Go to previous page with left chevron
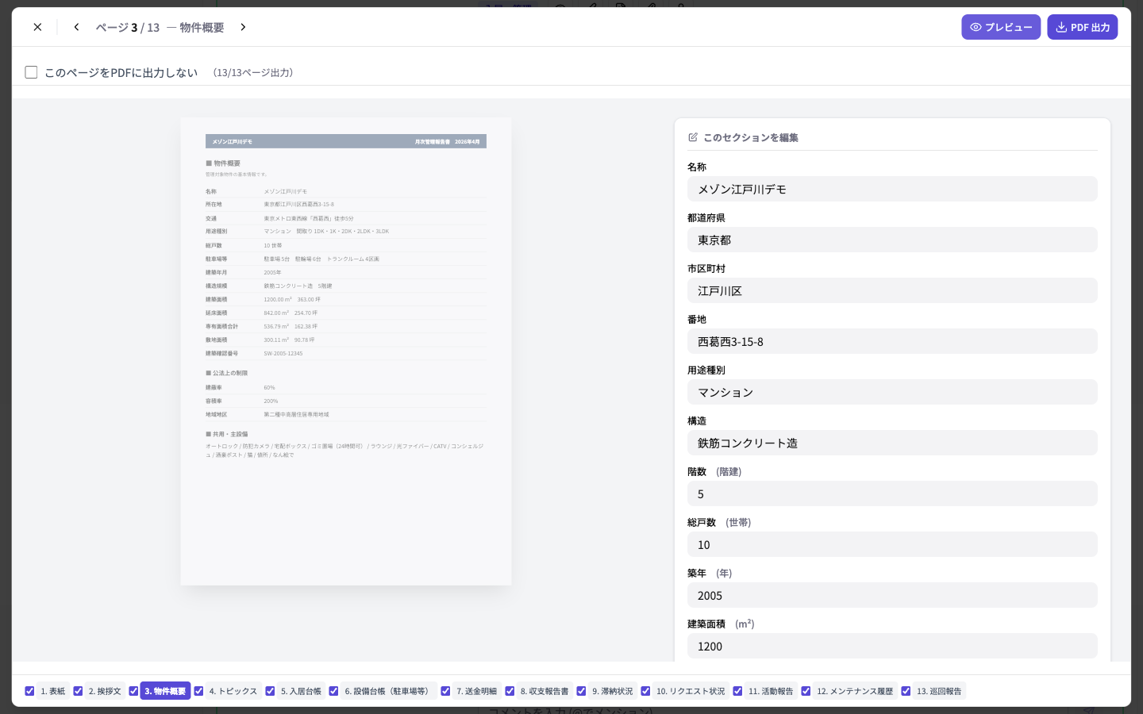The width and height of the screenshot is (1143, 714). click(x=76, y=27)
